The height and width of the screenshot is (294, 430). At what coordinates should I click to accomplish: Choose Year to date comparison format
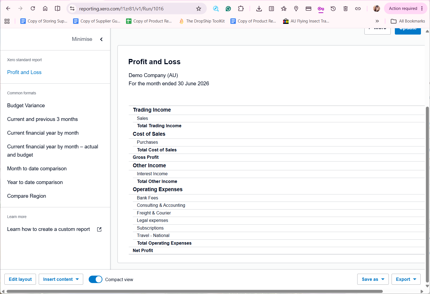point(35,182)
